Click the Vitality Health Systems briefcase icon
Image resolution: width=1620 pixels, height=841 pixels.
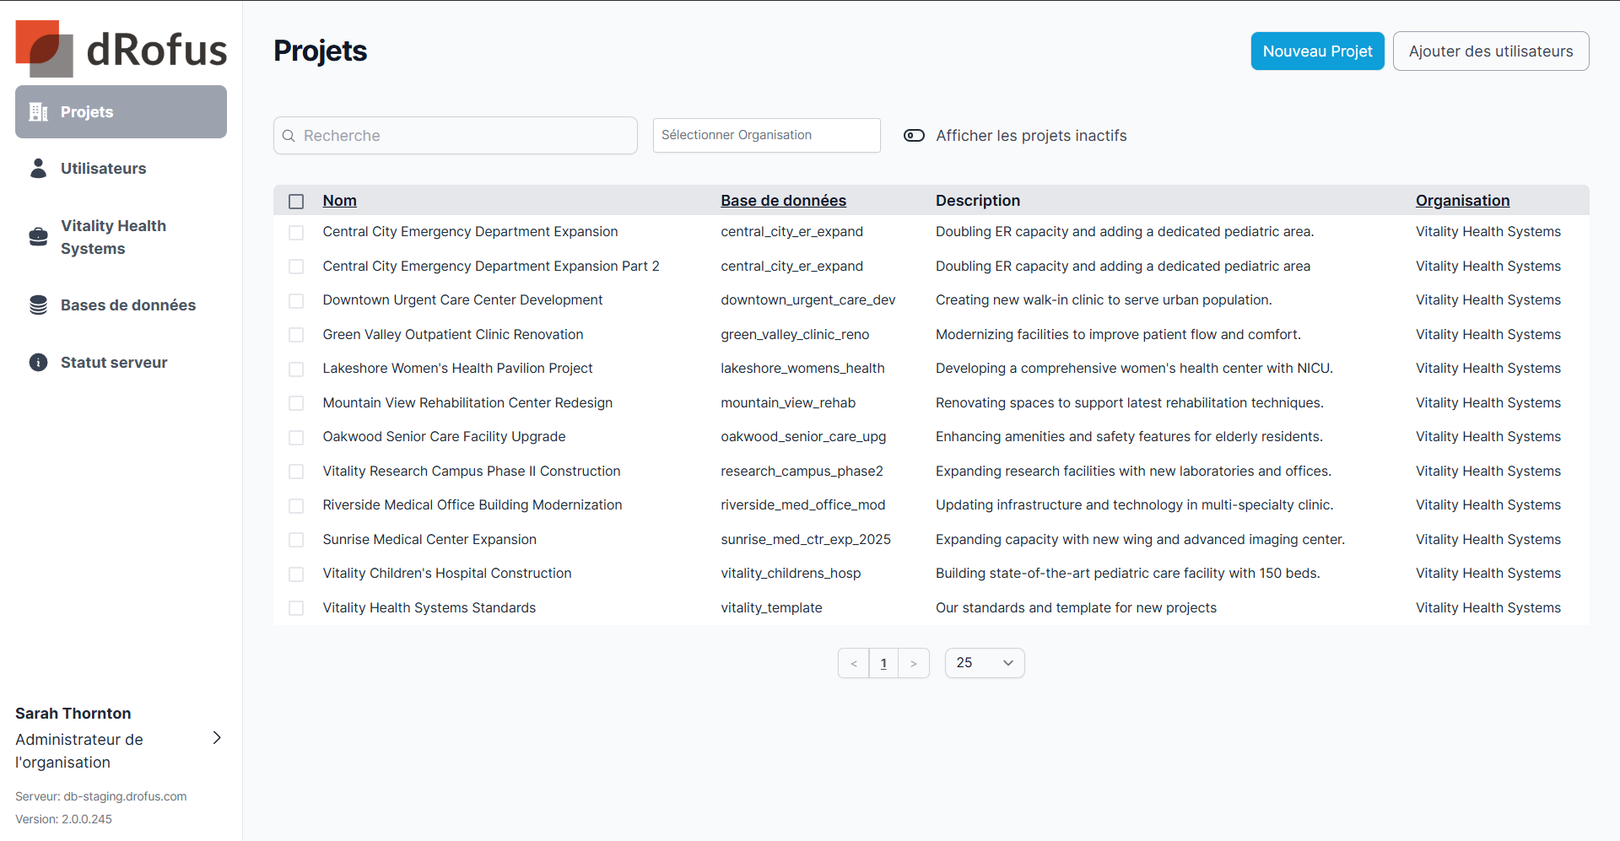pyautogui.click(x=38, y=237)
